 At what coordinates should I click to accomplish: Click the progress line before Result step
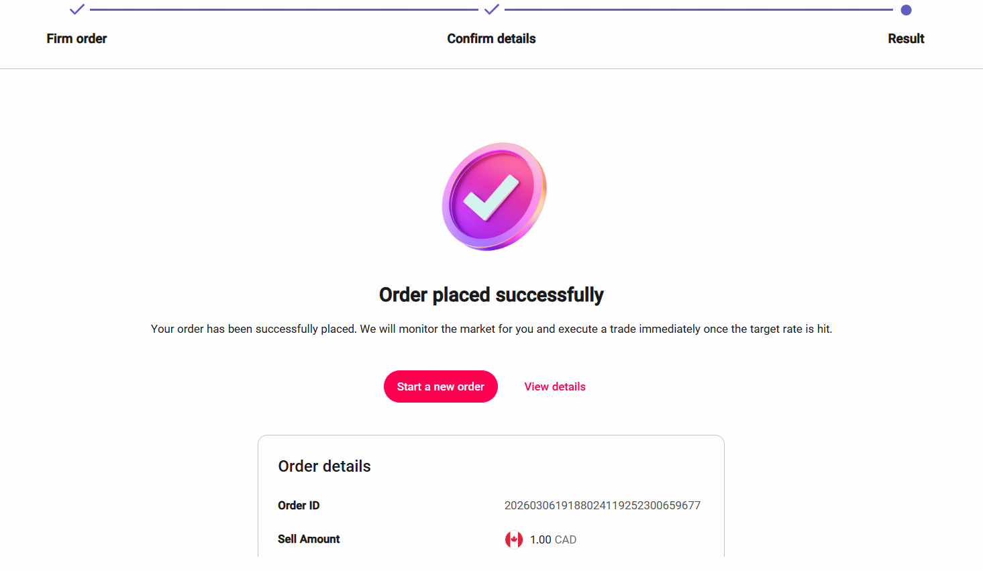(698, 10)
